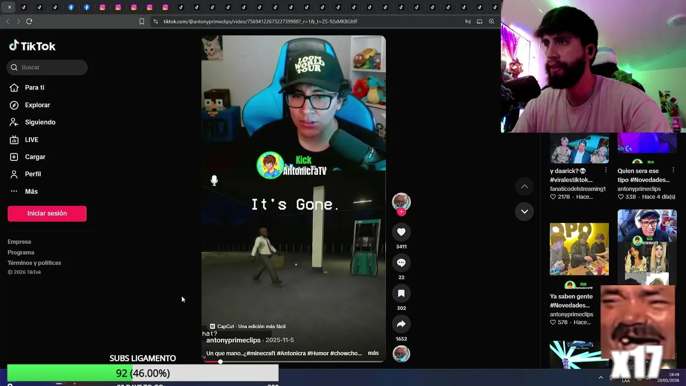This screenshot has height=386, width=686.
Task: Open the fanaticodelstreaming1 profile
Action: click(x=578, y=189)
